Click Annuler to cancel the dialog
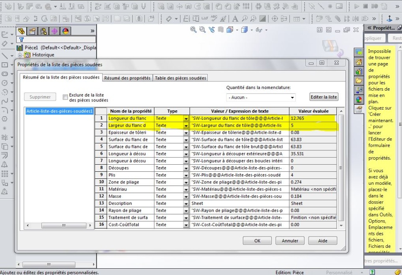402x275 pixels. click(x=290, y=241)
